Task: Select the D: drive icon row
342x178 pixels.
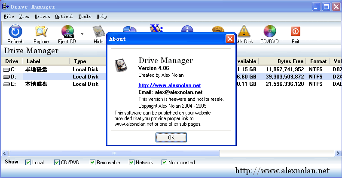Action: click(x=6, y=77)
